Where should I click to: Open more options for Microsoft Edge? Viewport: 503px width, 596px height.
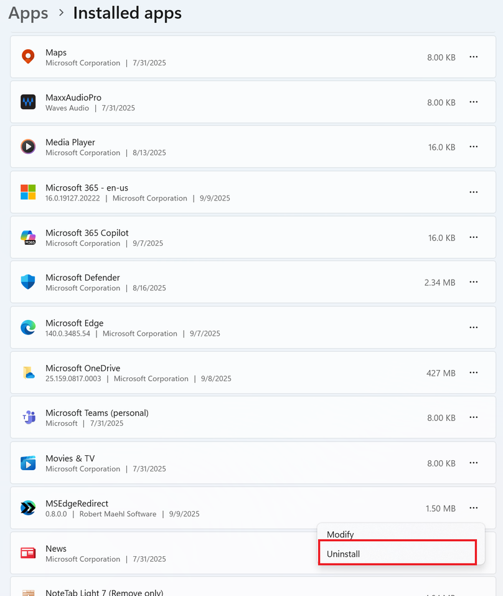[x=473, y=327]
